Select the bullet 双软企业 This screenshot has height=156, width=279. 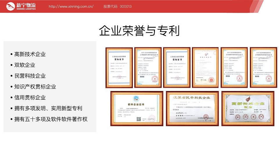(x=25, y=65)
